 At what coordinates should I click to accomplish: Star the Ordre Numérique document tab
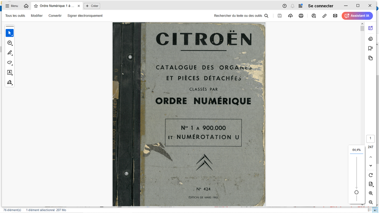[x=36, y=6]
